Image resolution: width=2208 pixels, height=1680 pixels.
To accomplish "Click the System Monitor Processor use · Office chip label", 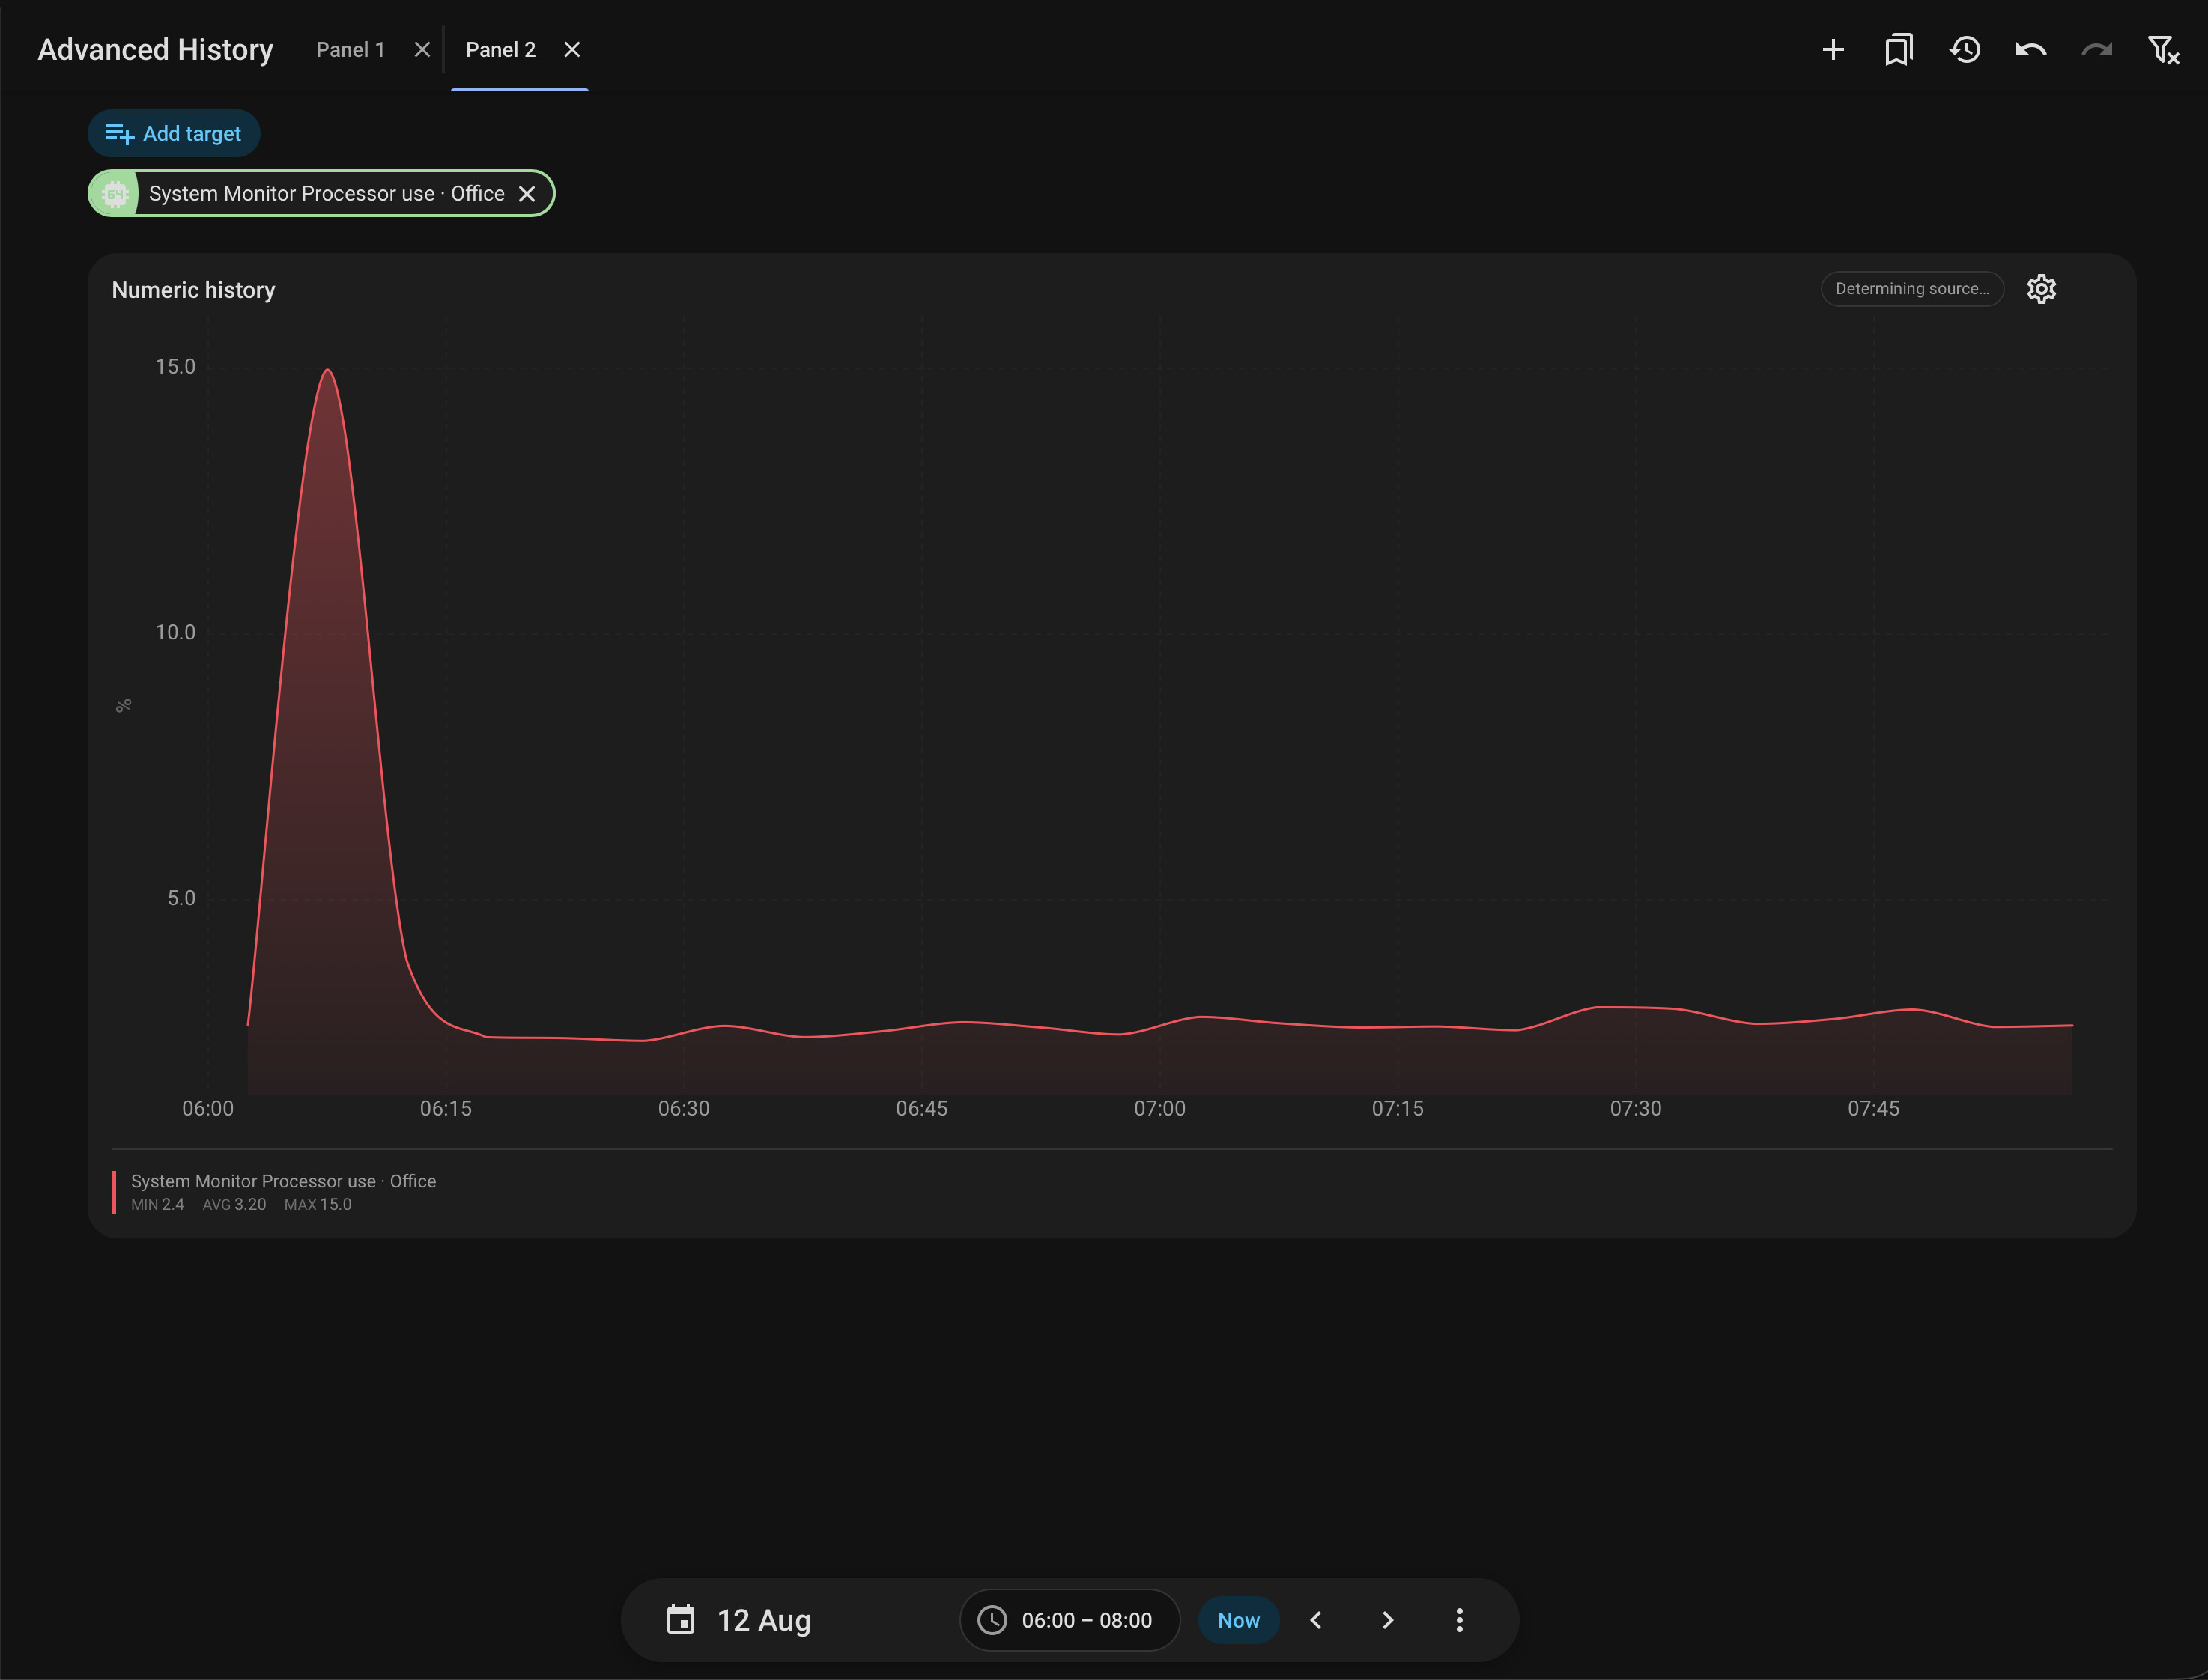I will 326,194.
